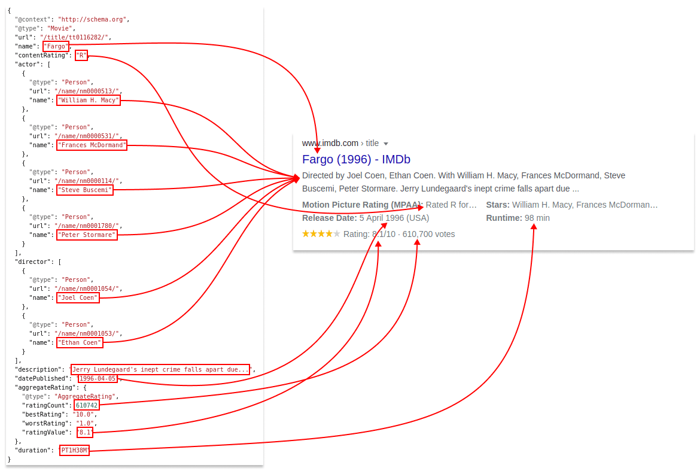700x471 pixels.
Task: Click the "Peter Stormare" name in JSON
Action: click(x=87, y=235)
